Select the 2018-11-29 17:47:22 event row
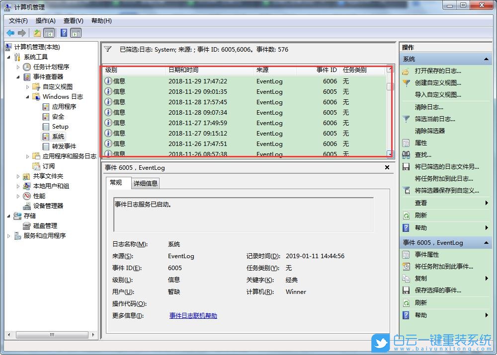The width and height of the screenshot is (497, 355). click(199, 81)
